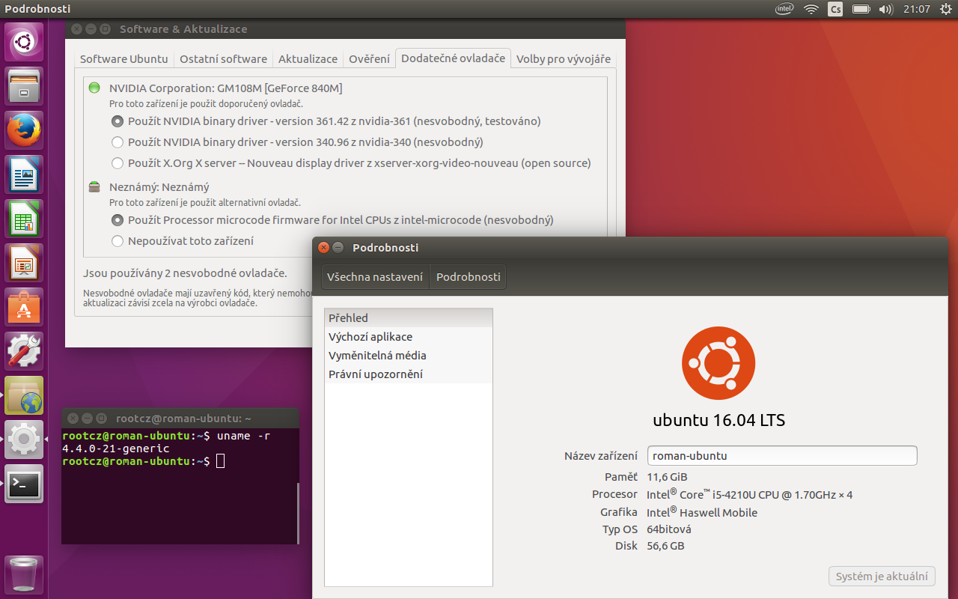Click the clock showing 21:07
Screen dimensions: 958x599
tap(917, 9)
